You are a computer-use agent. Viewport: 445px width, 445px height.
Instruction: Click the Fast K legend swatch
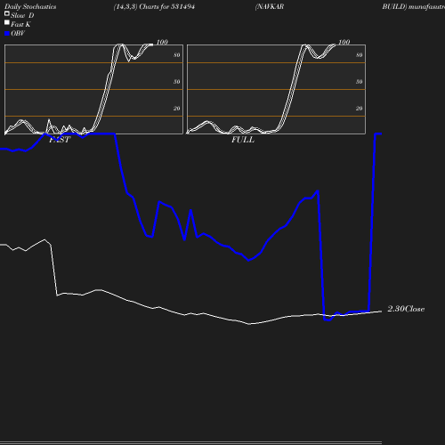pyautogui.click(x=7, y=22)
